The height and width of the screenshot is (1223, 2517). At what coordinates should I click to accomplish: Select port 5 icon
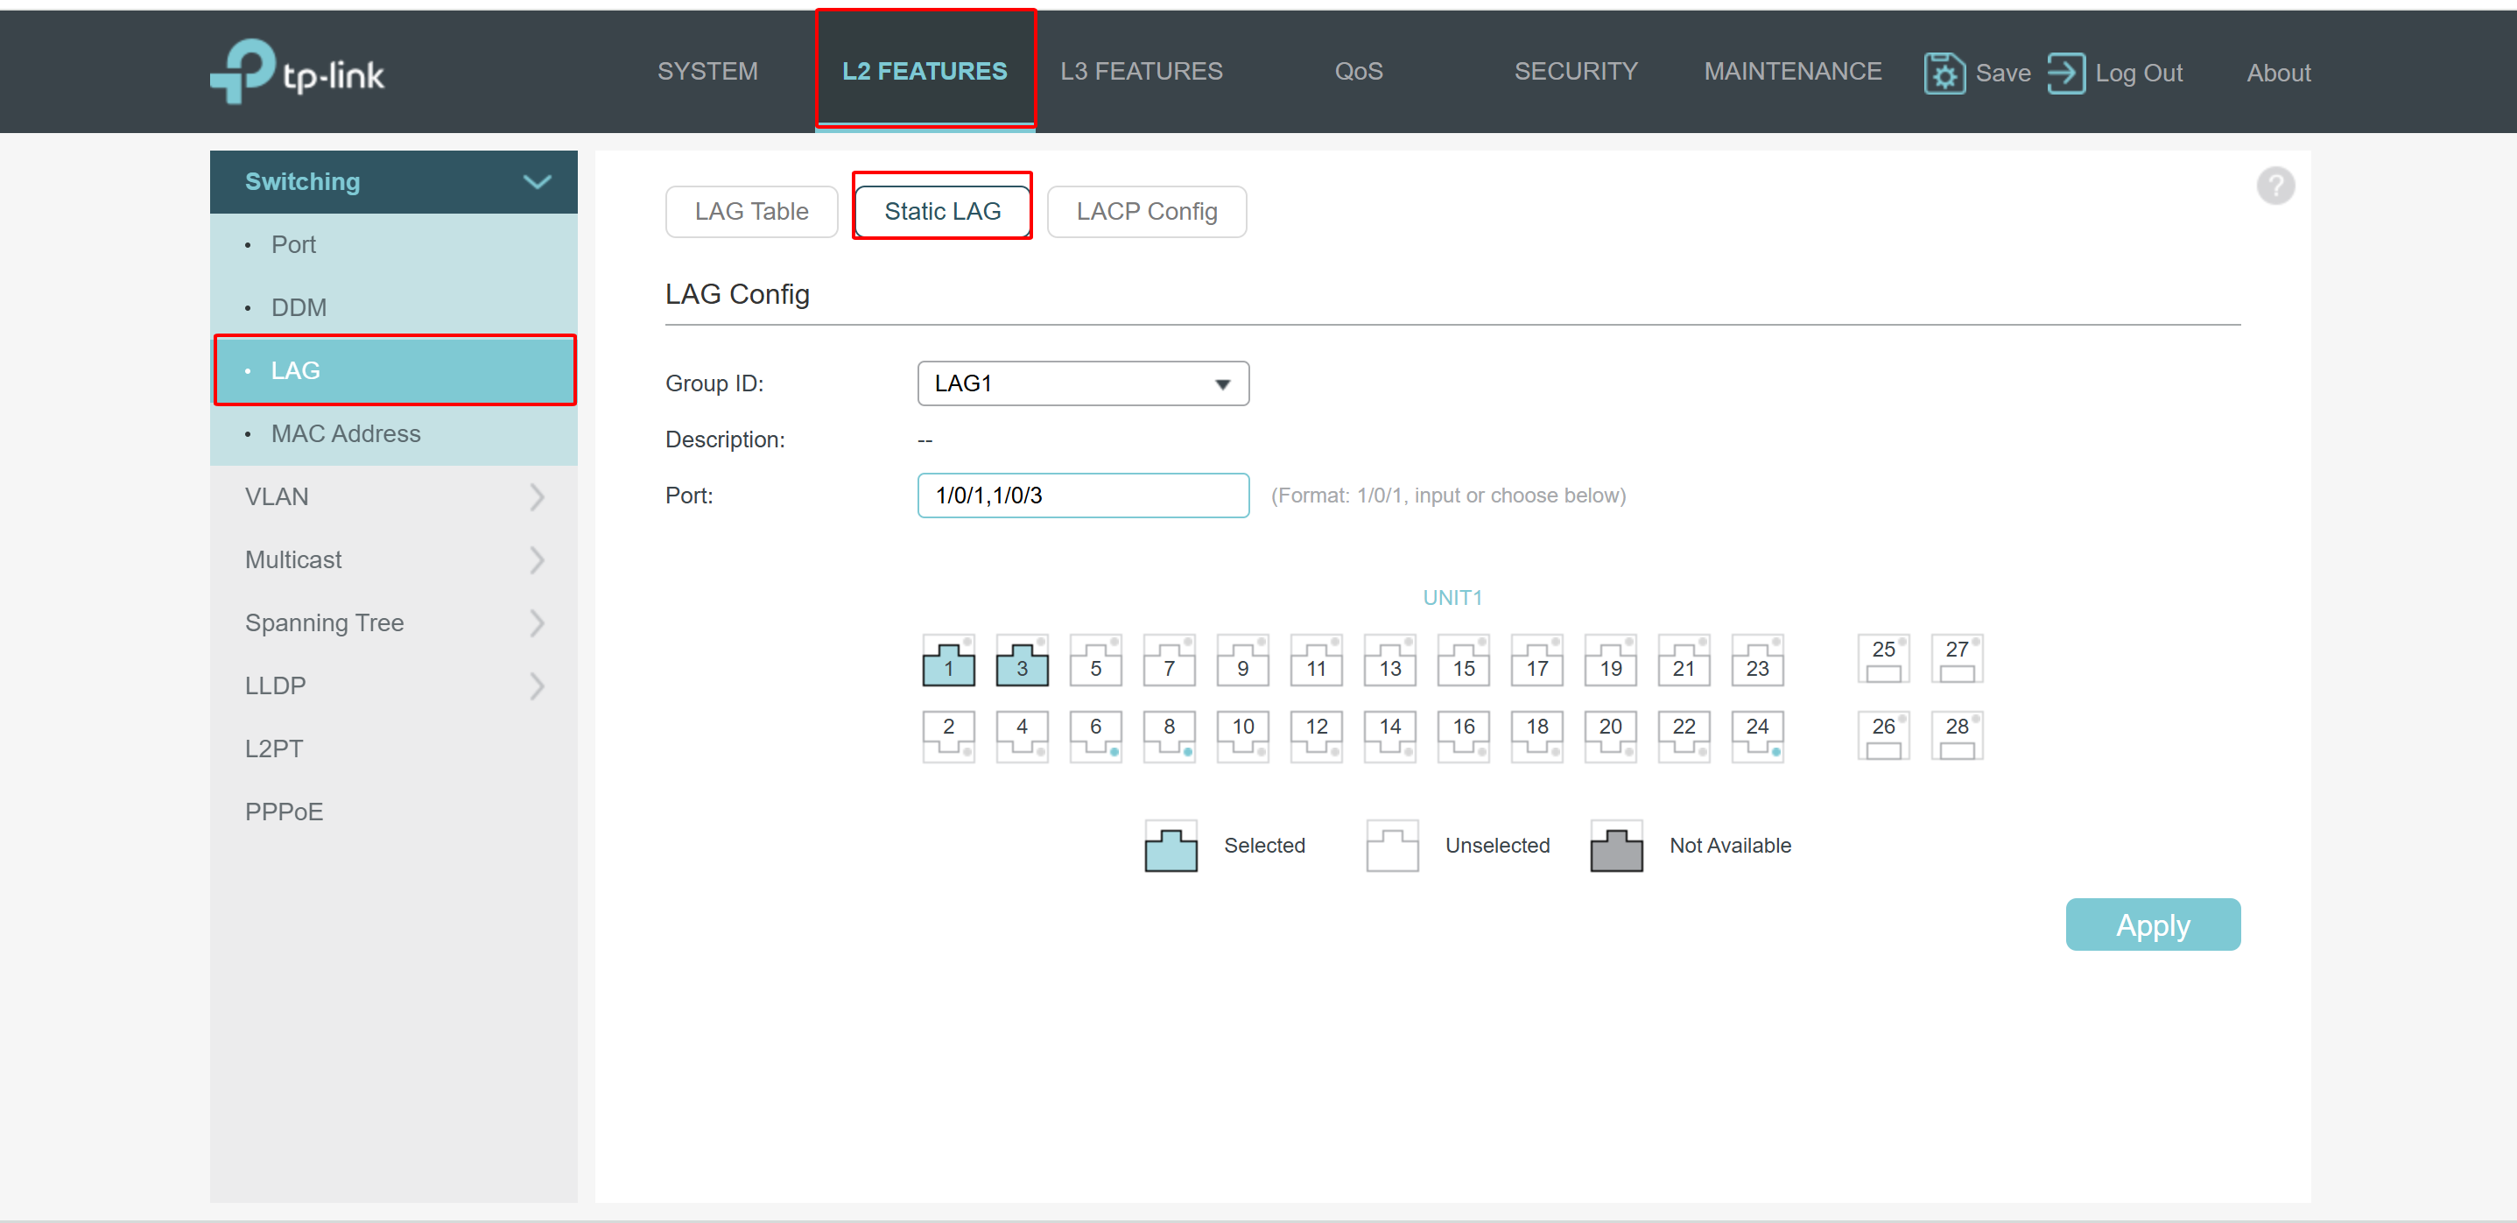(1095, 661)
